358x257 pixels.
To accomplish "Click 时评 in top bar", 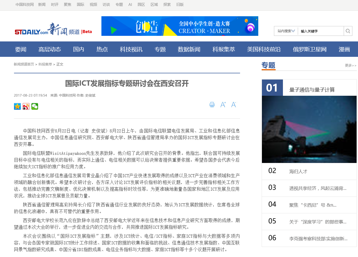I will coord(55,4).
